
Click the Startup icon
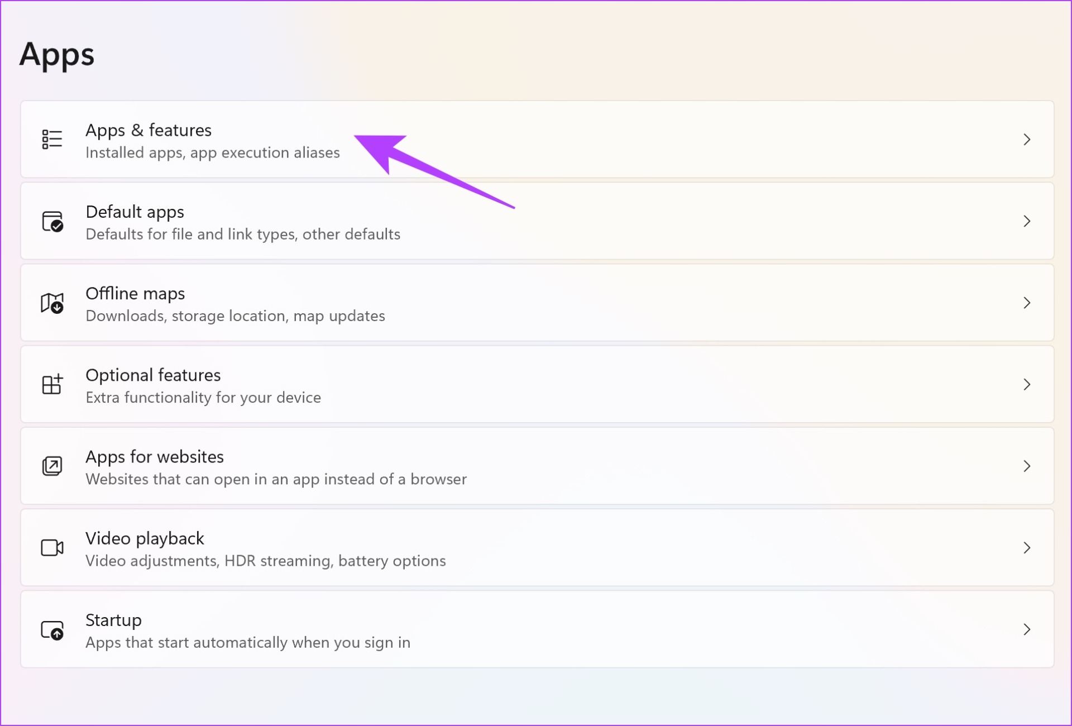pos(52,629)
